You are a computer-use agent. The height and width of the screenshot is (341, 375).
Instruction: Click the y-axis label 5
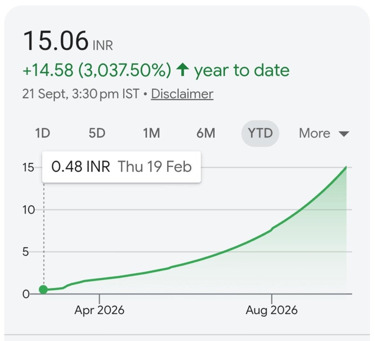point(26,252)
